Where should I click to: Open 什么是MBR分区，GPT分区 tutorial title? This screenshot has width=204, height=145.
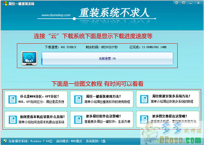coord(35,96)
